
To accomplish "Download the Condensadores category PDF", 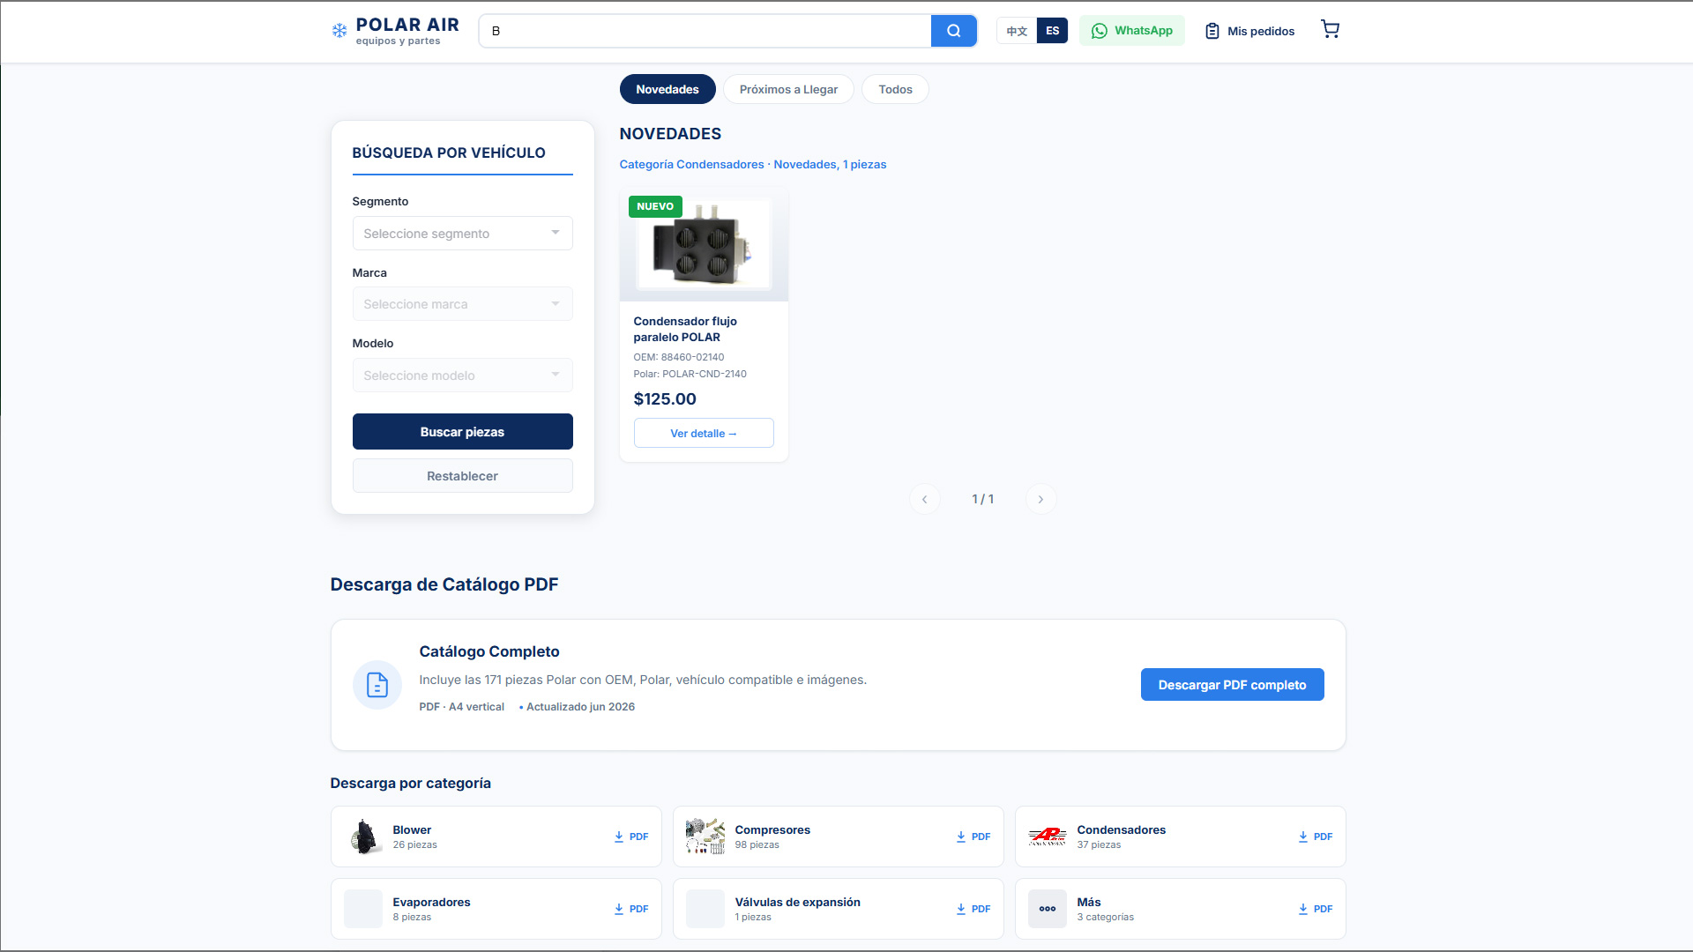I will tap(1316, 837).
